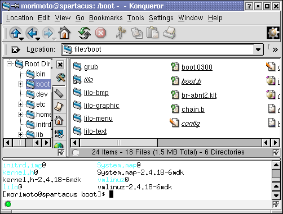The image size is (283, 214).
Task: Toggle the file view link checkbox
Action: click(276, 152)
